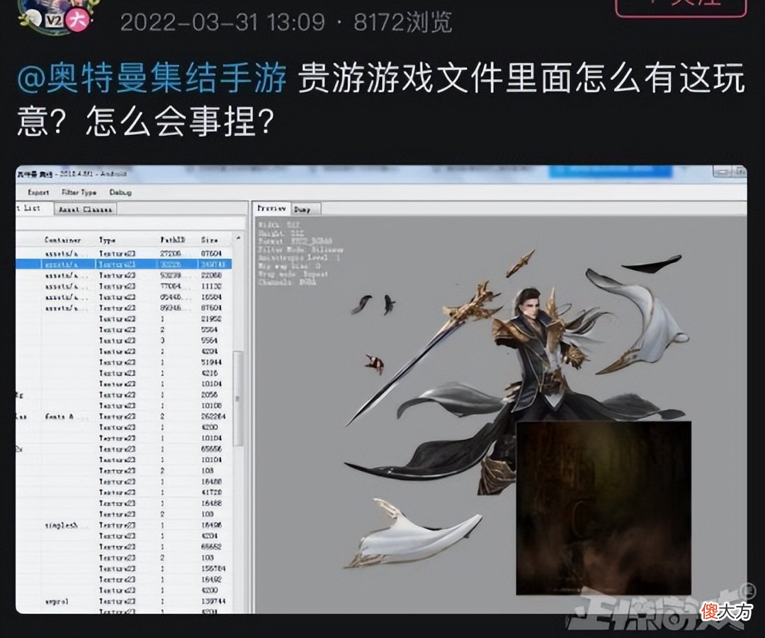Viewport: 765px width, 638px height.
Task: Select the Texture2D row with size 21952
Action: coord(124,319)
